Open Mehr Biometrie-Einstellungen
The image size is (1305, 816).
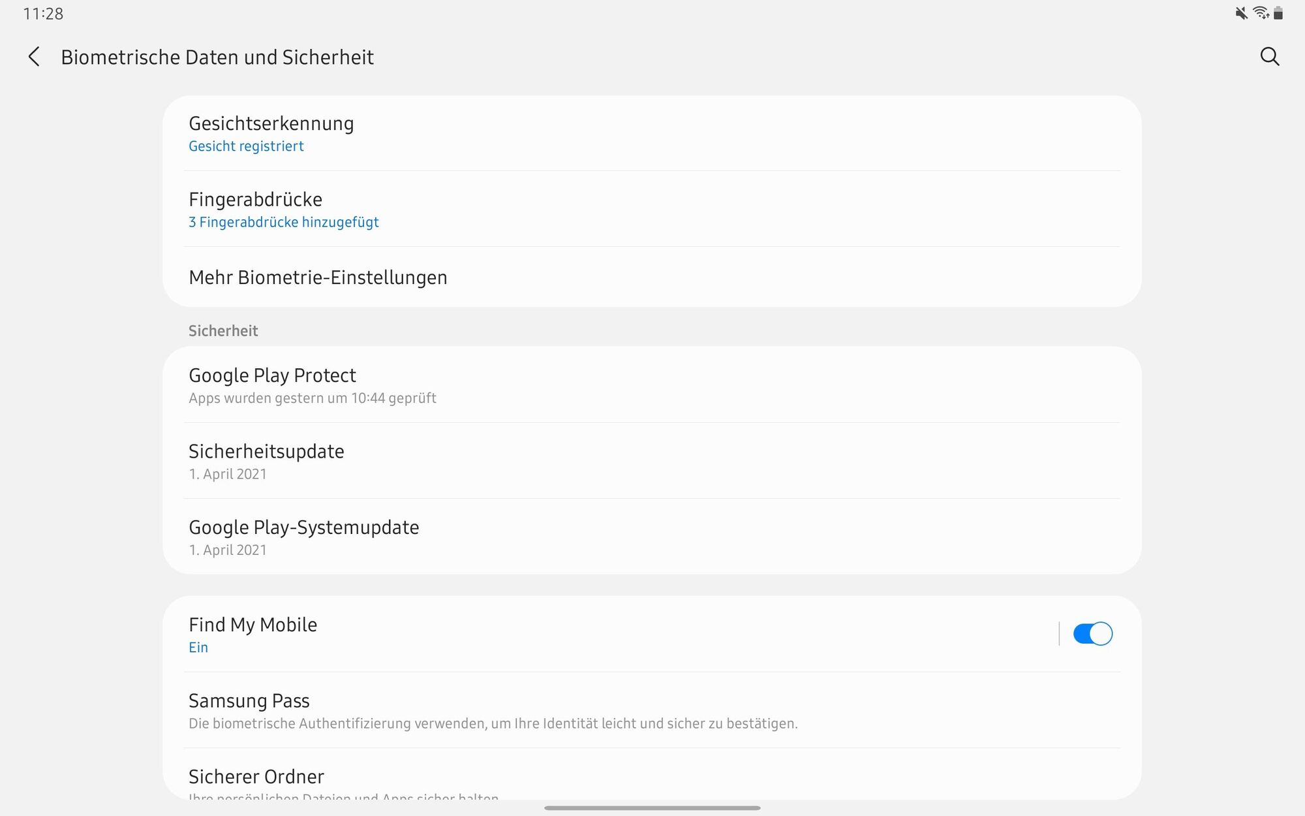652,277
